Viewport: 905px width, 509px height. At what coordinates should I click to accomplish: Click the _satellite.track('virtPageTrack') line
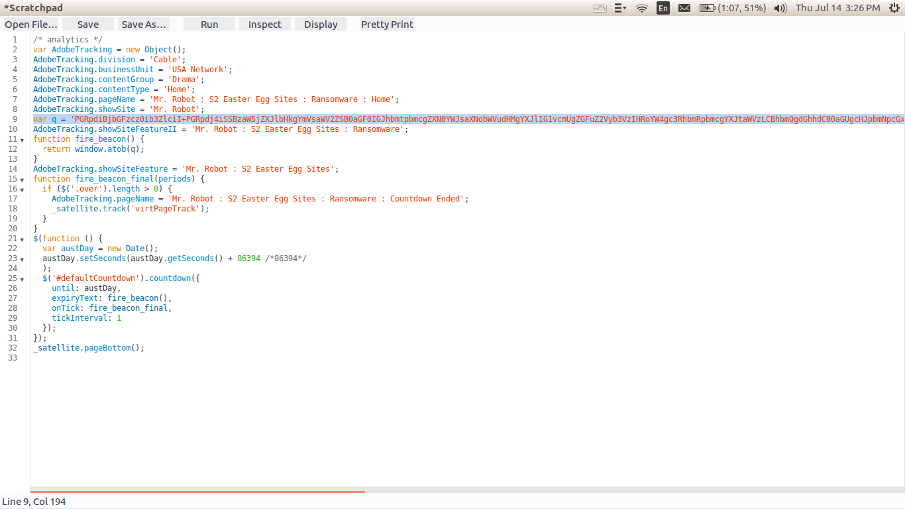(131, 209)
